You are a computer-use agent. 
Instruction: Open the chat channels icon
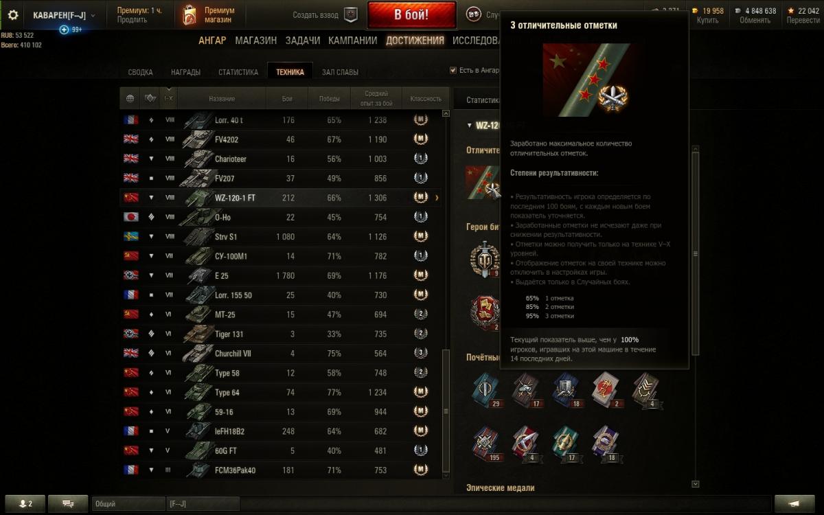coord(68,503)
